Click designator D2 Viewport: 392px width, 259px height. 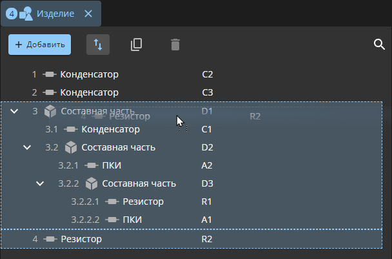(x=207, y=147)
